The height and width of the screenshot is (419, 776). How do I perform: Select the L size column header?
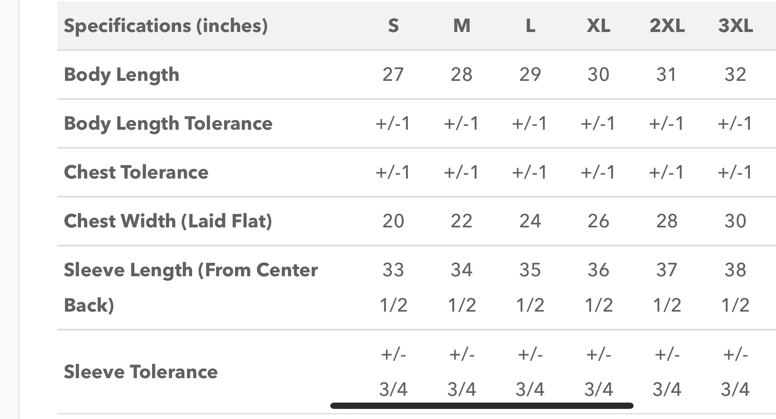pyautogui.click(x=530, y=26)
